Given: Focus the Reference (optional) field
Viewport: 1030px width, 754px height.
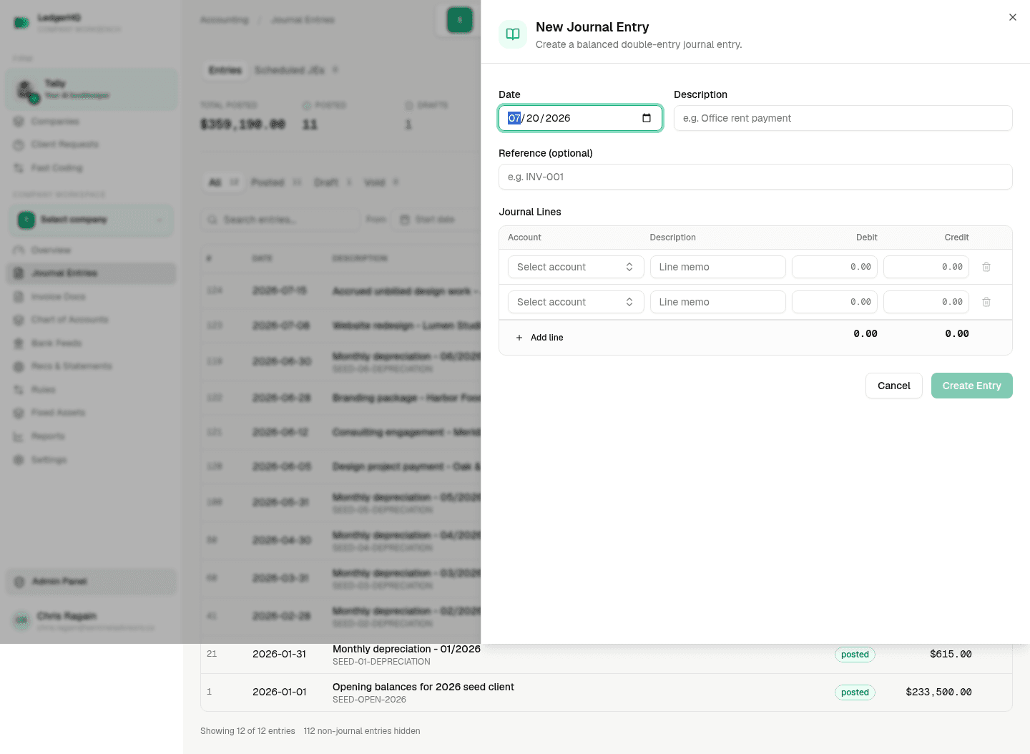Looking at the screenshot, I should tap(755, 177).
